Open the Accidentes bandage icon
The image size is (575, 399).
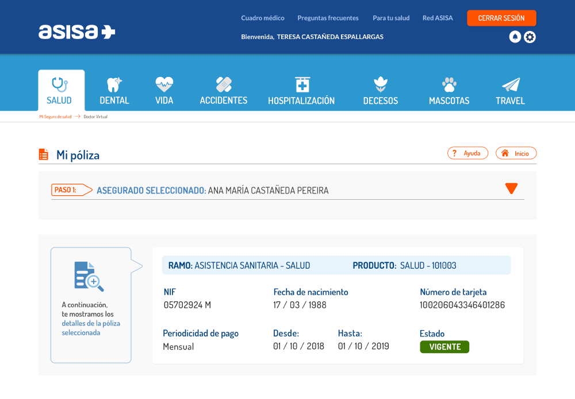(x=223, y=85)
